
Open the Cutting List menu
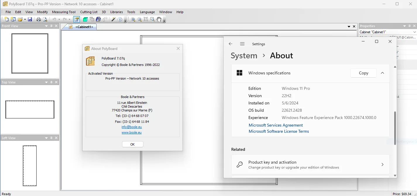tap(89, 12)
